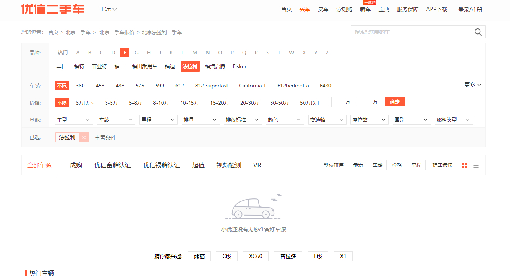Select 卖车 in top navigation
The image size is (510, 277).
coord(323,9)
